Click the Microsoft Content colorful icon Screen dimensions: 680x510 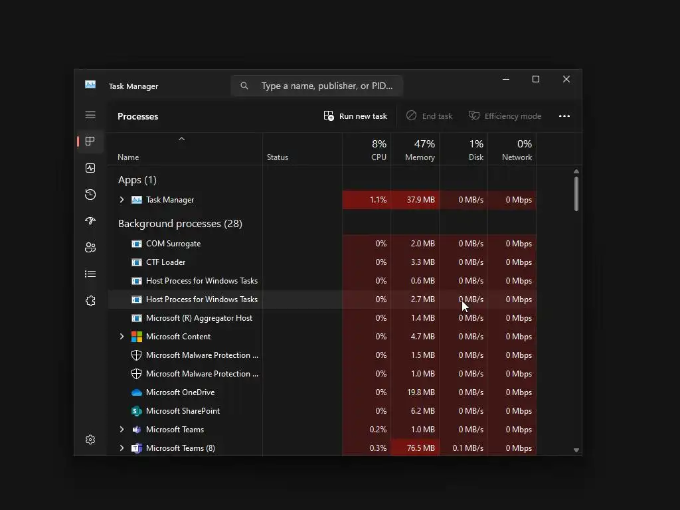coord(137,337)
